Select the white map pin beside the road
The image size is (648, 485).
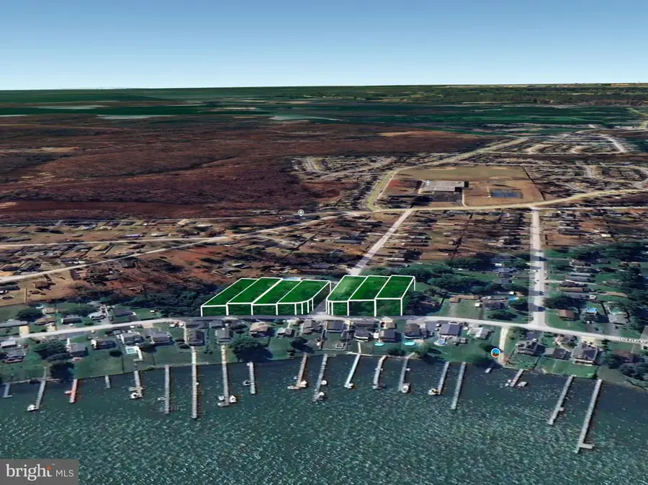tap(301, 213)
